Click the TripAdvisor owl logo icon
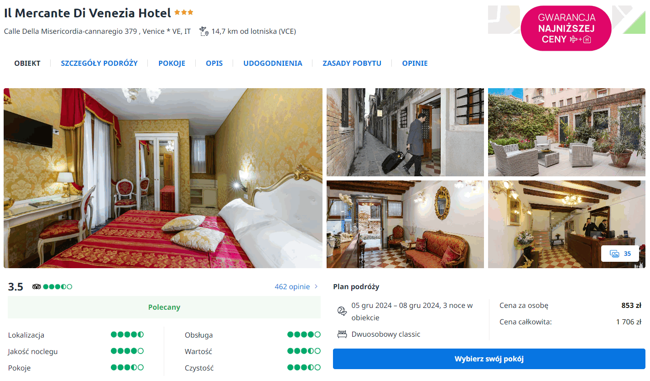650x381 pixels. click(36, 287)
